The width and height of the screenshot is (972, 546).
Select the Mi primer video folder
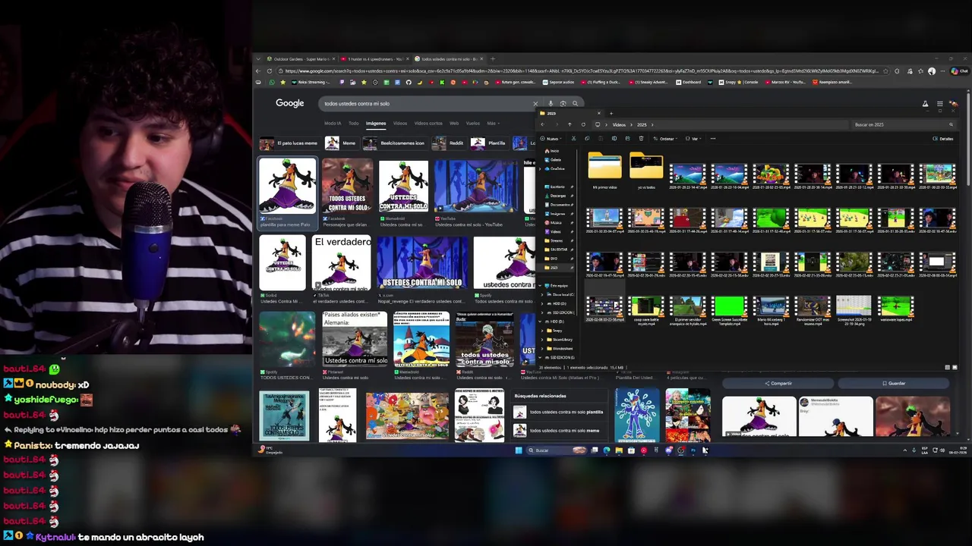[x=604, y=171]
